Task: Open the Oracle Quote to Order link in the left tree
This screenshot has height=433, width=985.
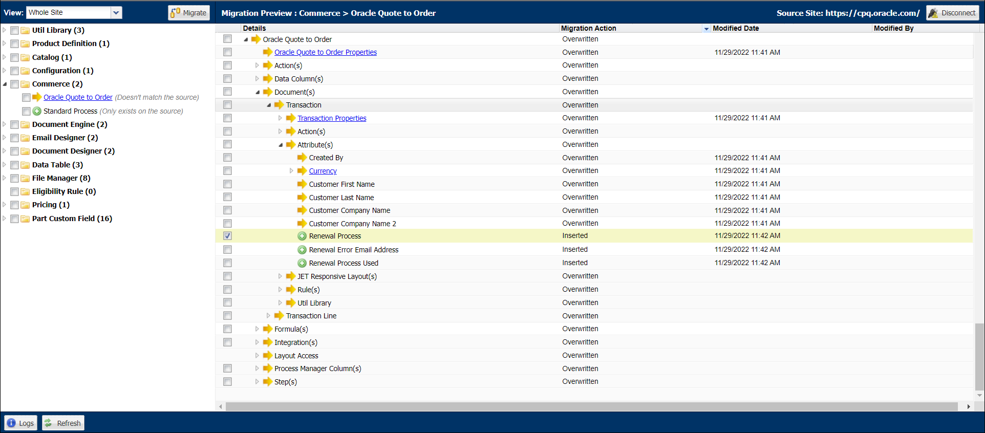Action: point(78,97)
